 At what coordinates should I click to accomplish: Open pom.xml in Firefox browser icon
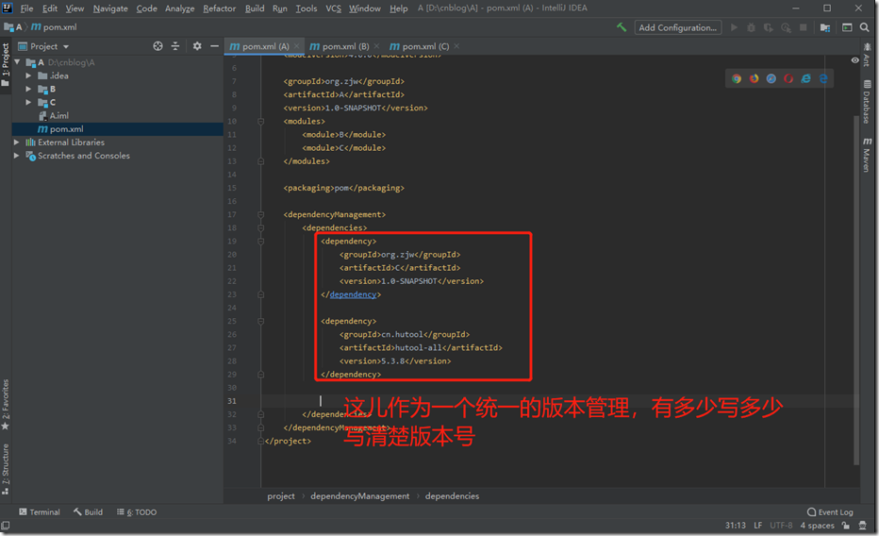(x=754, y=78)
